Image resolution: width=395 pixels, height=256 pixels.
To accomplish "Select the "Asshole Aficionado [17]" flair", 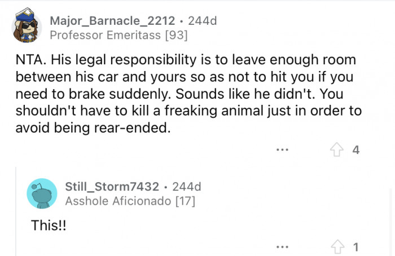I will point(130,200).
